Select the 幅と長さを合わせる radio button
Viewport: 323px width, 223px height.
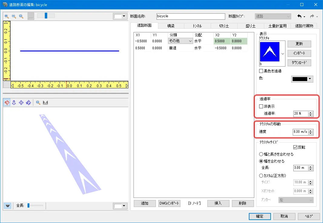coord(261,154)
